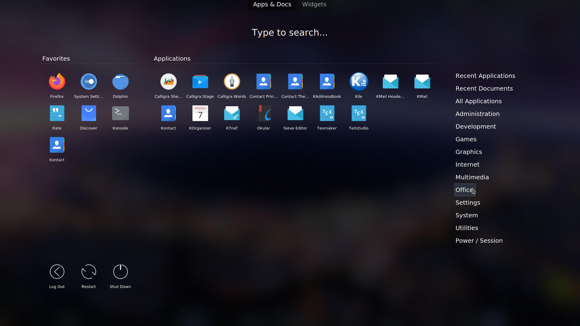Open the Contact Print Theme Editor
The image size is (580, 326).
263,85
